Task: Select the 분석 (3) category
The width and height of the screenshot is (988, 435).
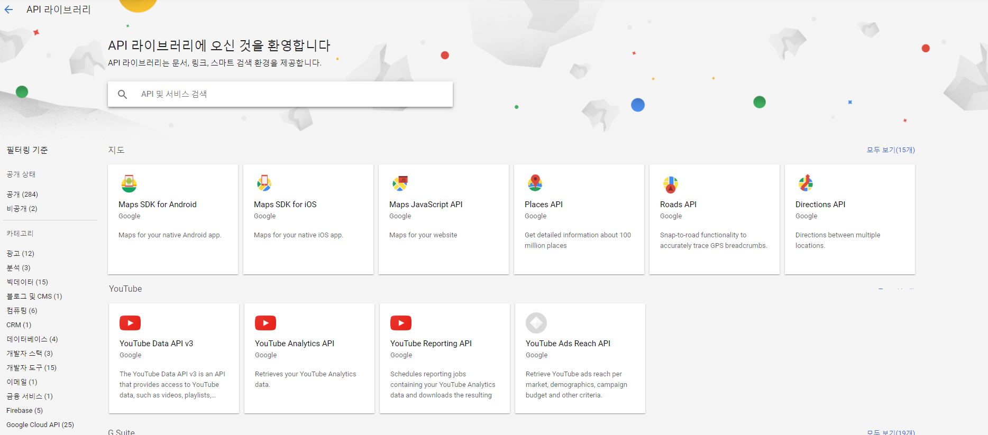Action: 19,268
